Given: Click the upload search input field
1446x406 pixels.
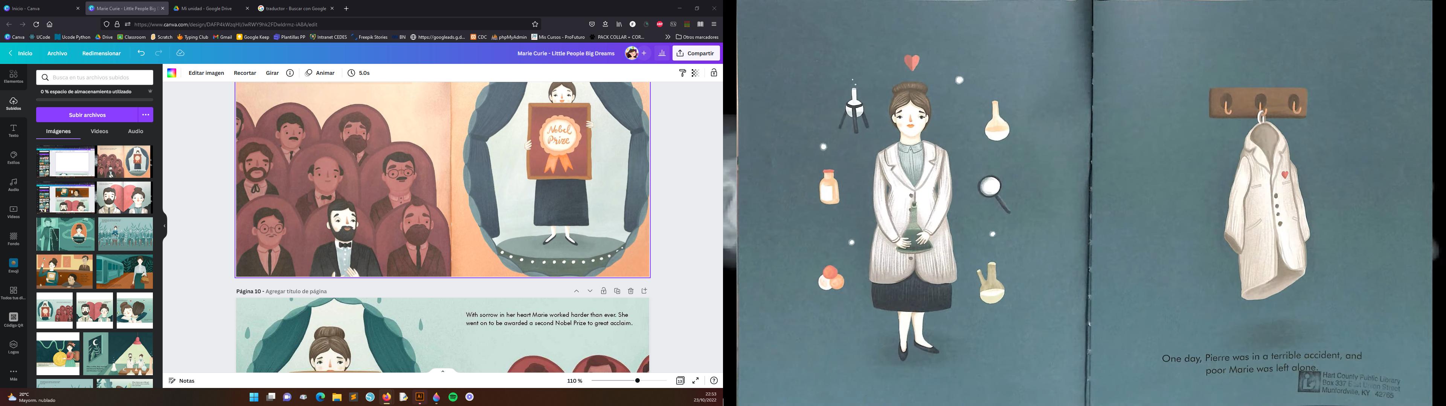Looking at the screenshot, I should 95,77.
